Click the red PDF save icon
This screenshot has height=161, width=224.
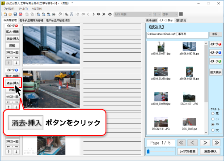[x=21, y=14]
